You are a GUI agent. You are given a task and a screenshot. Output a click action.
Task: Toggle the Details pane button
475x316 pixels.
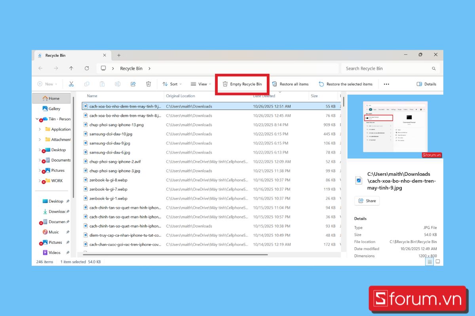pos(426,84)
